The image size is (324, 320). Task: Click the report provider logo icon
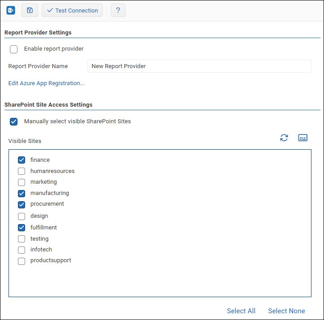point(11,10)
